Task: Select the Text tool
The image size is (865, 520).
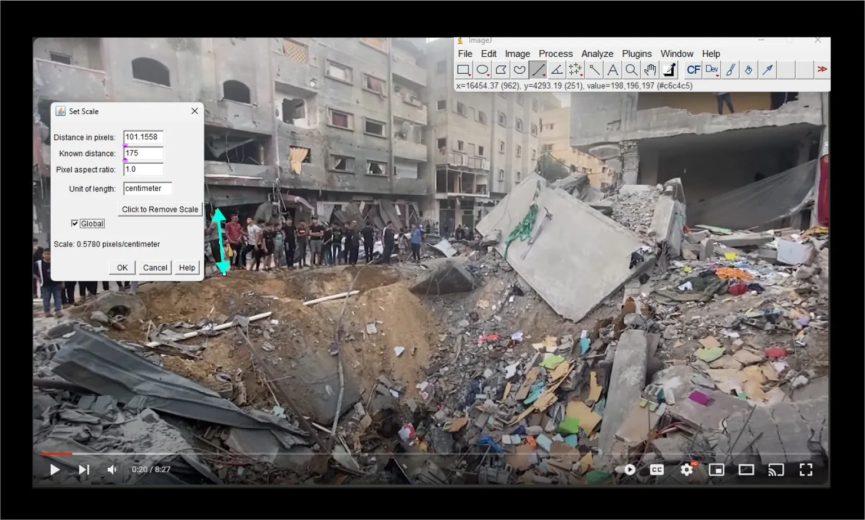Action: click(x=613, y=70)
